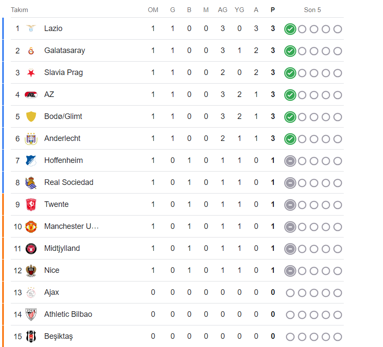
Task: Click the Ajax club logo
Action: click(x=31, y=292)
